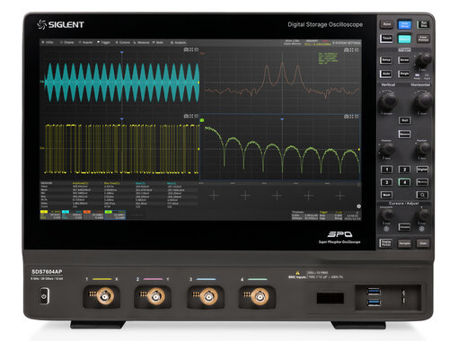The height and width of the screenshot is (341, 449).
Task: Click the trigger marker above the cyan waveform
Action: pos(122,52)
